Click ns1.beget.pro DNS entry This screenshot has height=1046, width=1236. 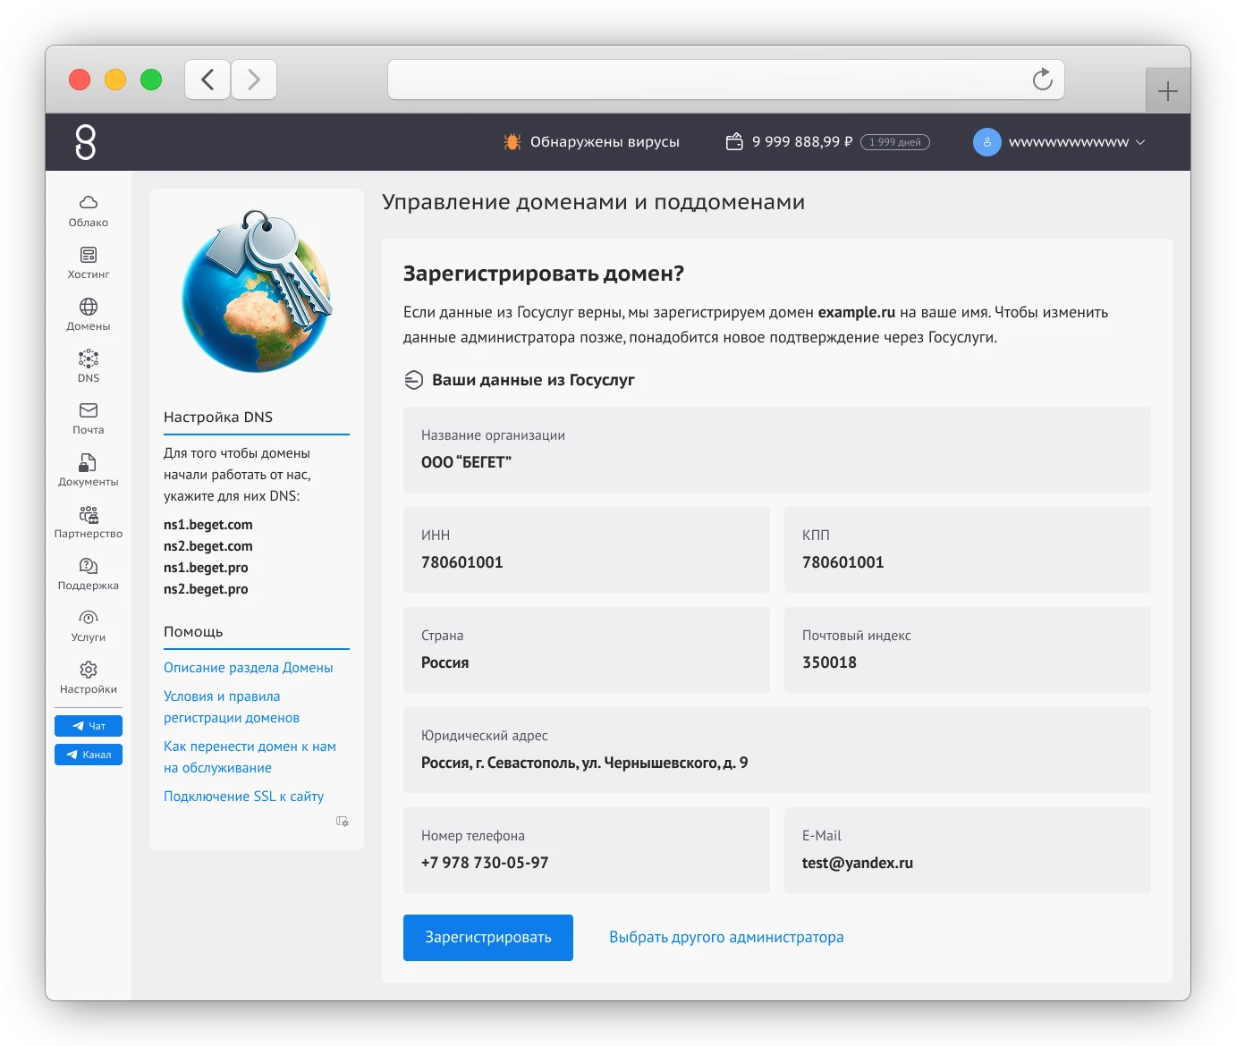(x=206, y=568)
